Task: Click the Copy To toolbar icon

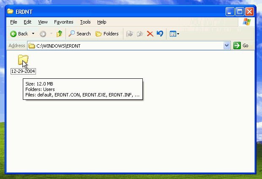Action: [x=140, y=34]
